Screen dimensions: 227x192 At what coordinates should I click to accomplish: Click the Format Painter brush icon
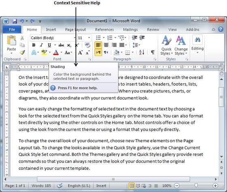22,53
